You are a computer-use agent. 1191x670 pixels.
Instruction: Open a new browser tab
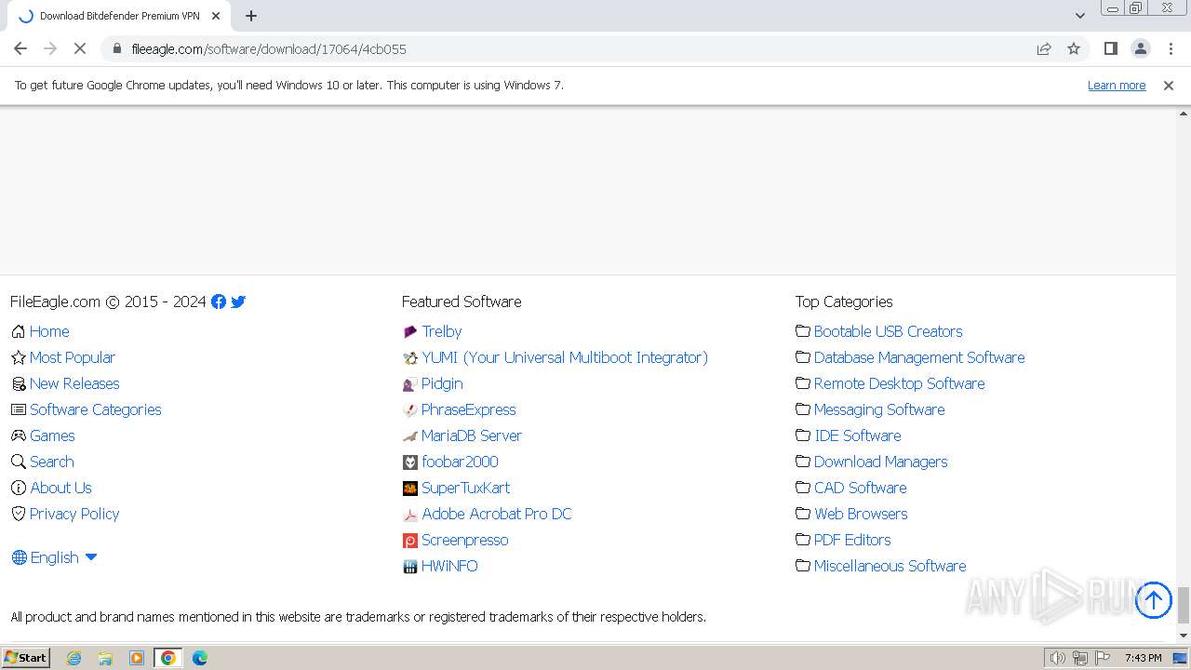(x=250, y=16)
